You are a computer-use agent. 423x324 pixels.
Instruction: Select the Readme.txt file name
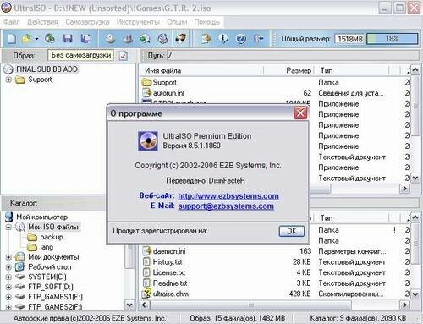click(x=170, y=283)
